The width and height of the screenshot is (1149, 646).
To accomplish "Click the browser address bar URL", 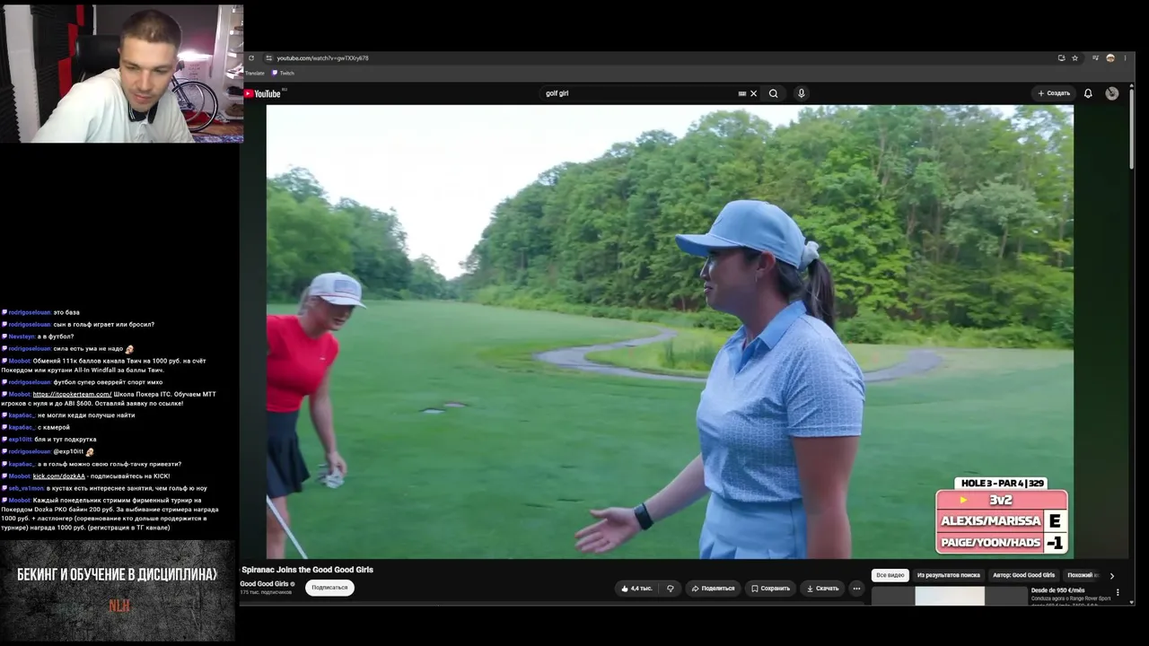I will tap(322, 58).
